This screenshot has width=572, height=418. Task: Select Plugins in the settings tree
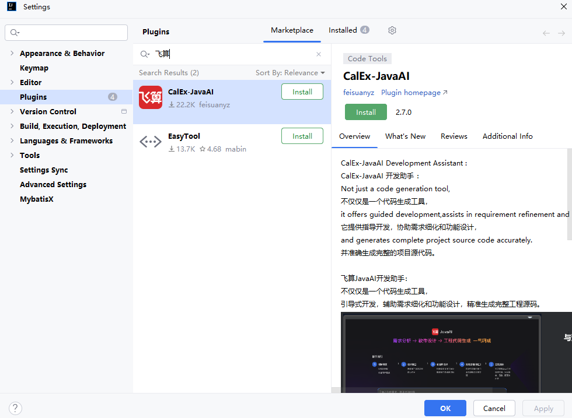click(x=67, y=97)
